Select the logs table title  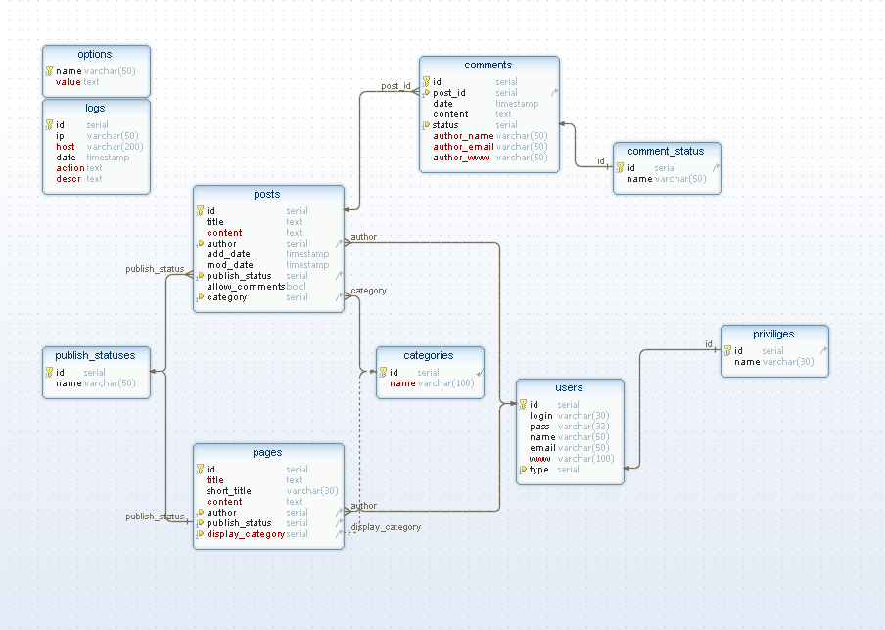pos(95,108)
